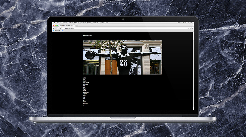Open the SONY client link

tap(84, 102)
